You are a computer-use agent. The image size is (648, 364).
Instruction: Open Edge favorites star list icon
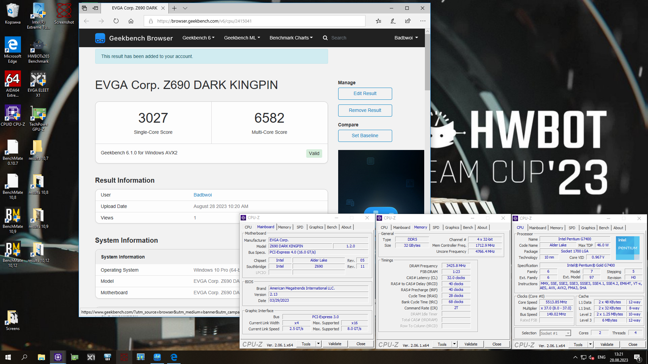pos(378,21)
